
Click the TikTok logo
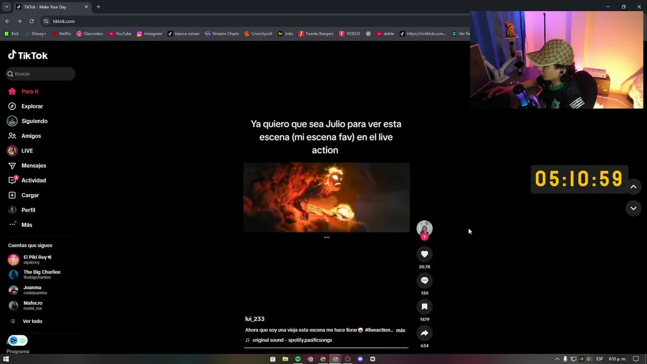[28, 55]
